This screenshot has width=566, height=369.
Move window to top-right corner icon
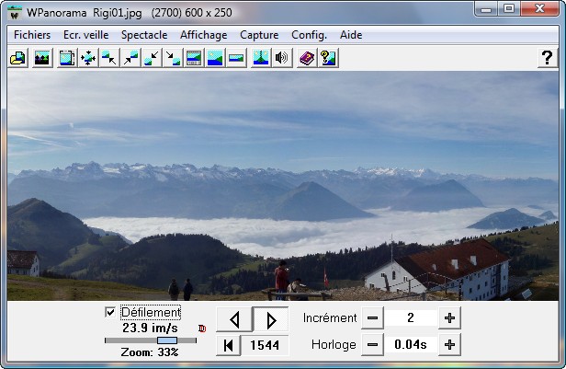[x=130, y=58]
